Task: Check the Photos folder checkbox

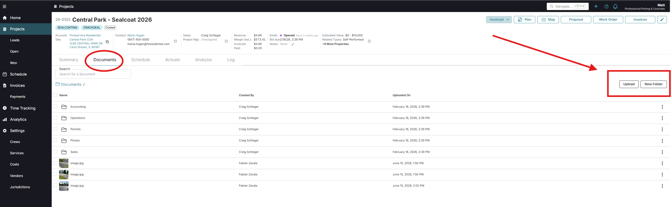Action: point(55,140)
